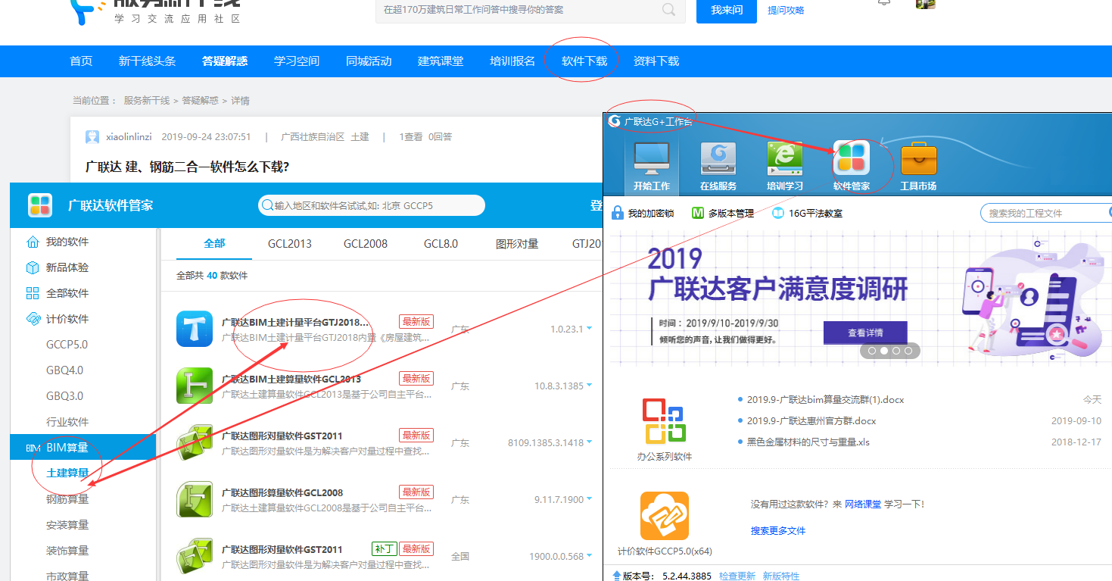Switch to the GCL2008 tab
Viewport: 1112px width, 581px height.
pos(366,244)
